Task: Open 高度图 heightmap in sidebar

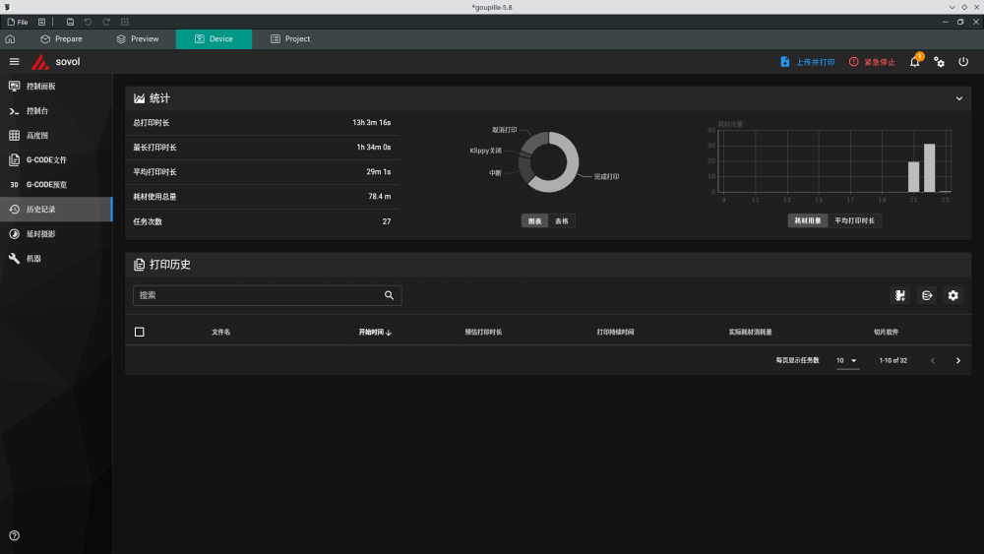Action: coord(56,136)
